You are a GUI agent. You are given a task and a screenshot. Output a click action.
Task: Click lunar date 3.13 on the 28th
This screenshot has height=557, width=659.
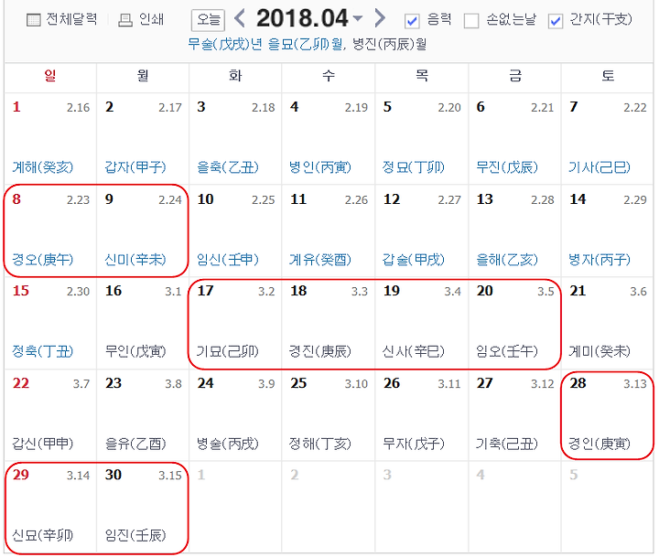click(635, 384)
